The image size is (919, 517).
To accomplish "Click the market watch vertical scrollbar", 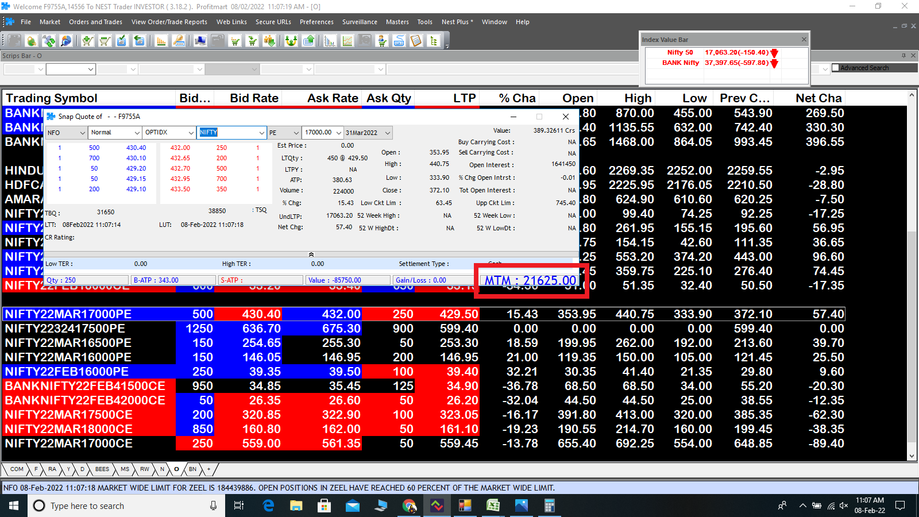I will 912,258.
